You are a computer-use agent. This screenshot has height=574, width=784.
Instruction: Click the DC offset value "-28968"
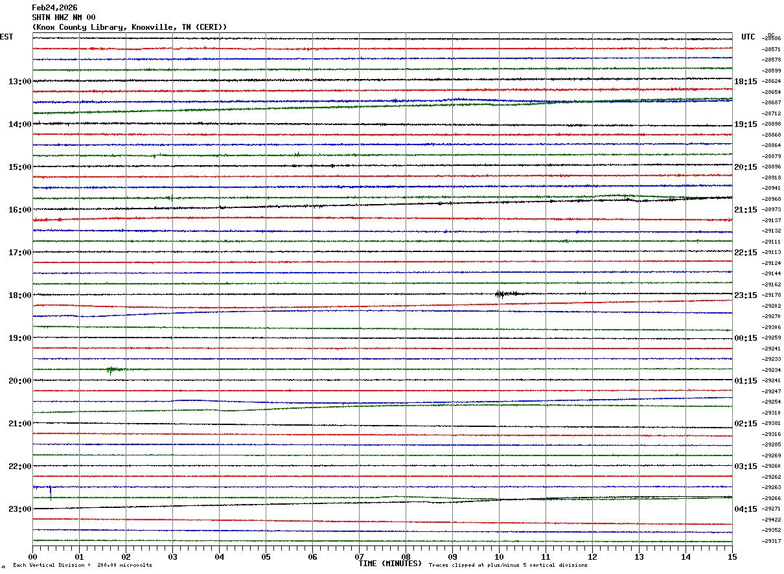pos(772,199)
